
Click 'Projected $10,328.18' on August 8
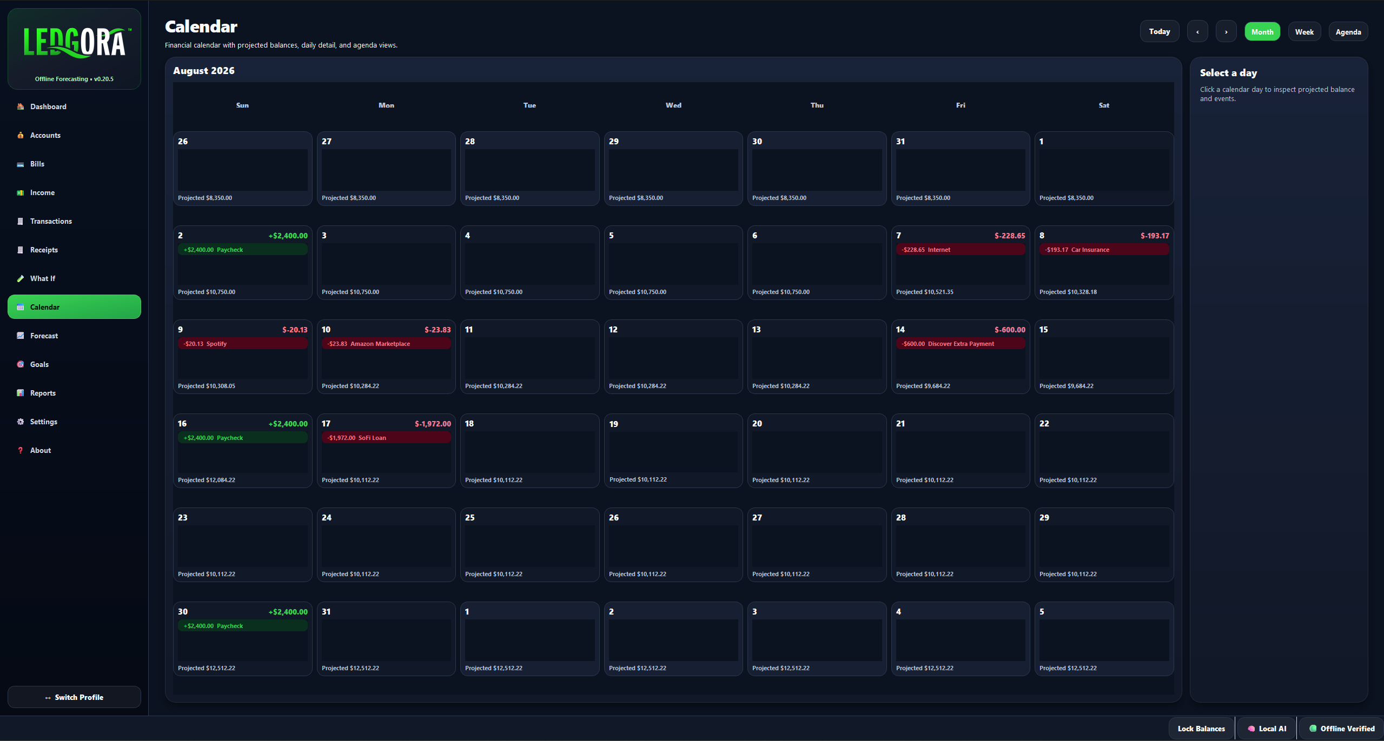(x=1068, y=292)
